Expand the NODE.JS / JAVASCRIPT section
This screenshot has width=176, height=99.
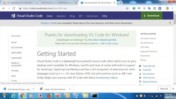(x=16, y=64)
